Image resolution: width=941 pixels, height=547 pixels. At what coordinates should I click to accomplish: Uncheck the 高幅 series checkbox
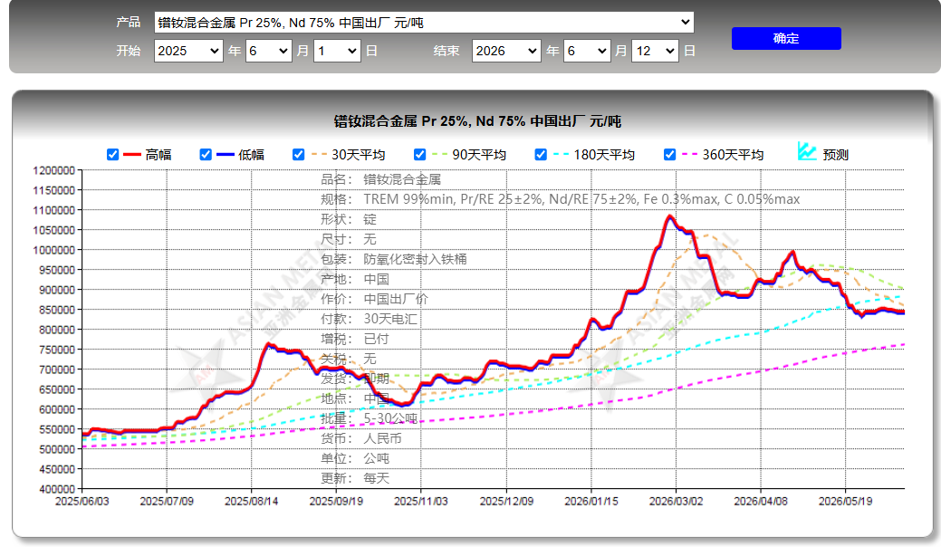pos(112,155)
